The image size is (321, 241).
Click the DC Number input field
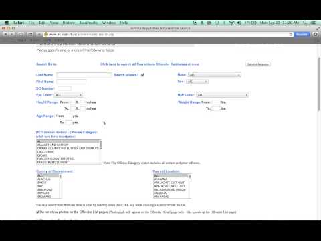pyautogui.click(x=64, y=88)
